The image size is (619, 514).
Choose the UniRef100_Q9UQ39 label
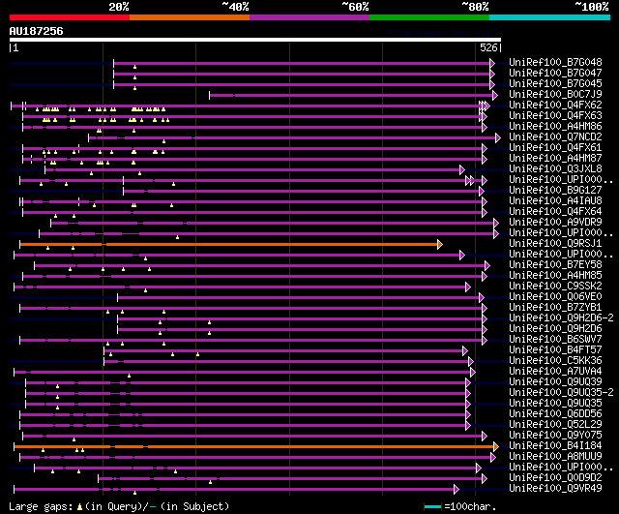pos(555,382)
